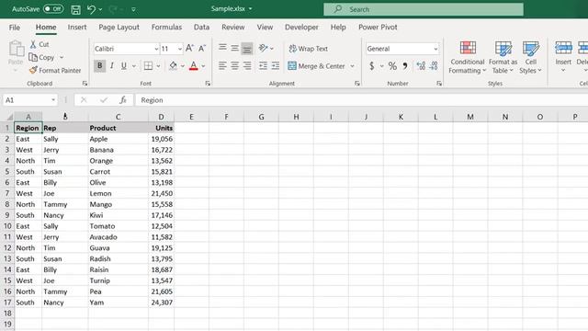This screenshot has height=331, width=588.
Task: Click the Increase Indent icon
Action: pyautogui.click(x=276, y=65)
